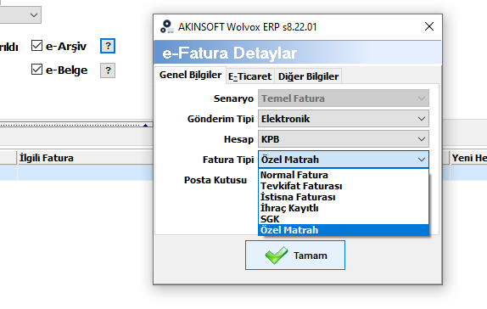The width and height of the screenshot is (487, 309).
Task: Click the AKINSOFT Wolvox app icon in title bar
Action: click(167, 26)
